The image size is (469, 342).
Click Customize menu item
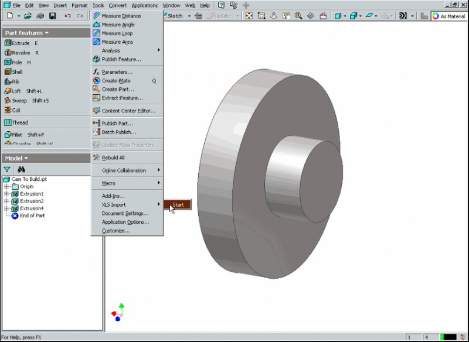pos(127,231)
